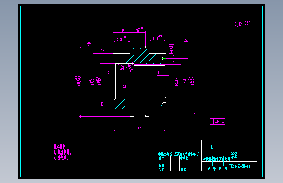283x183 pixels.
Task: Select the vertical 2-ø5 hole callout
Action: [171, 49]
